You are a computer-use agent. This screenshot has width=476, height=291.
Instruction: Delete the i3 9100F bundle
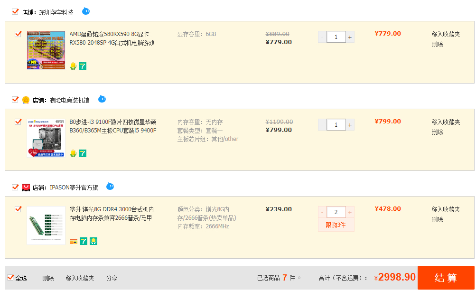(437, 132)
